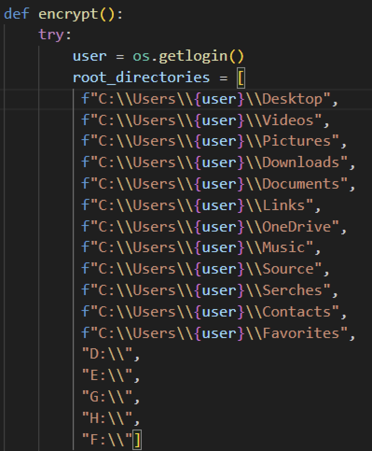
Task: Click the OneDrive path string line
Action: point(214,227)
